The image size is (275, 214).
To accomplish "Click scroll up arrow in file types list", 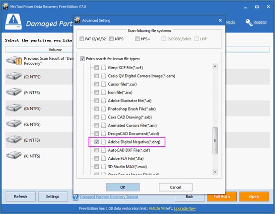I will click(215, 66).
